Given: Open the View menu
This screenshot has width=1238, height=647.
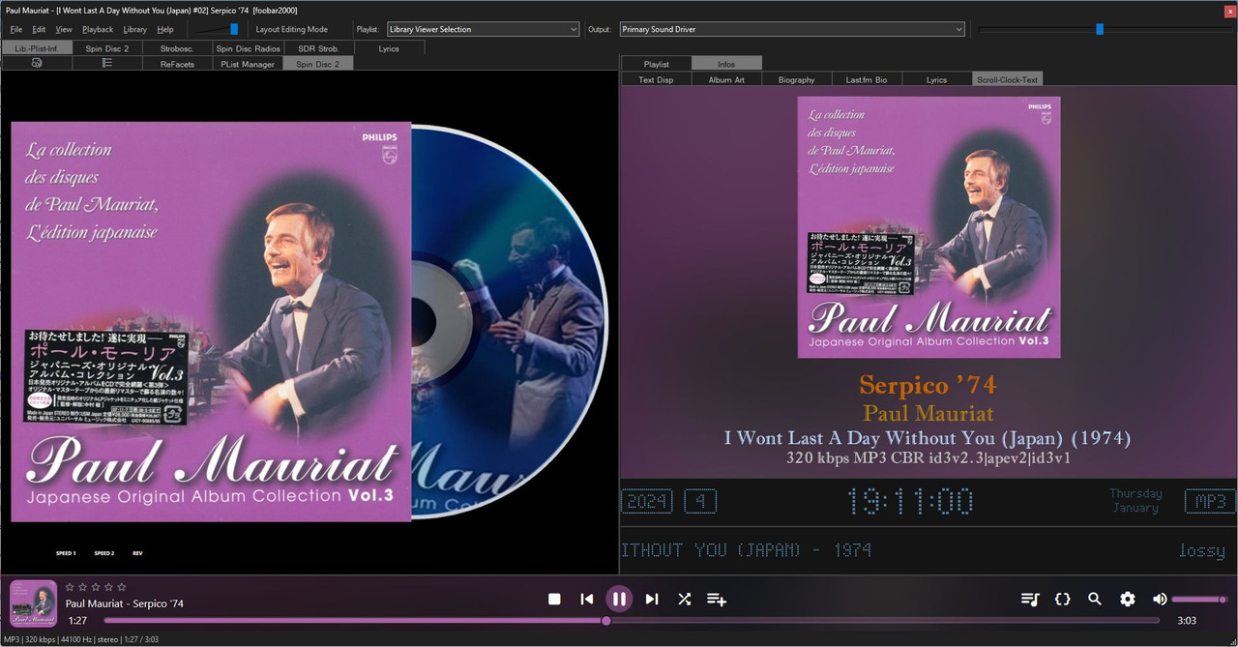Looking at the screenshot, I should pos(64,29).
